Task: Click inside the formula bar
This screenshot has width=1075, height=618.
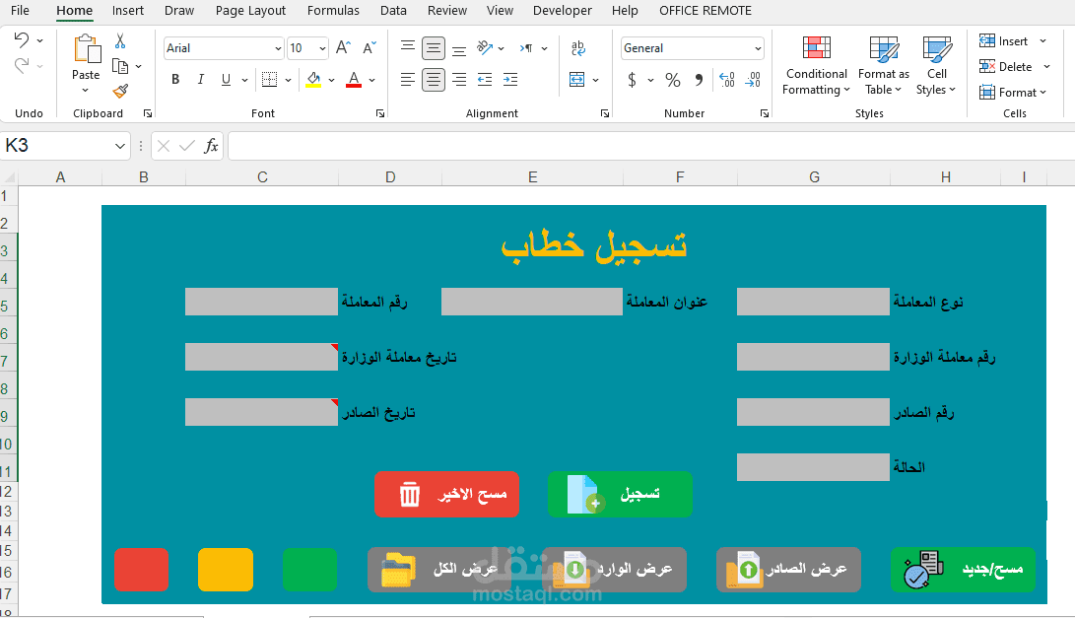Action: click(651, 146)
